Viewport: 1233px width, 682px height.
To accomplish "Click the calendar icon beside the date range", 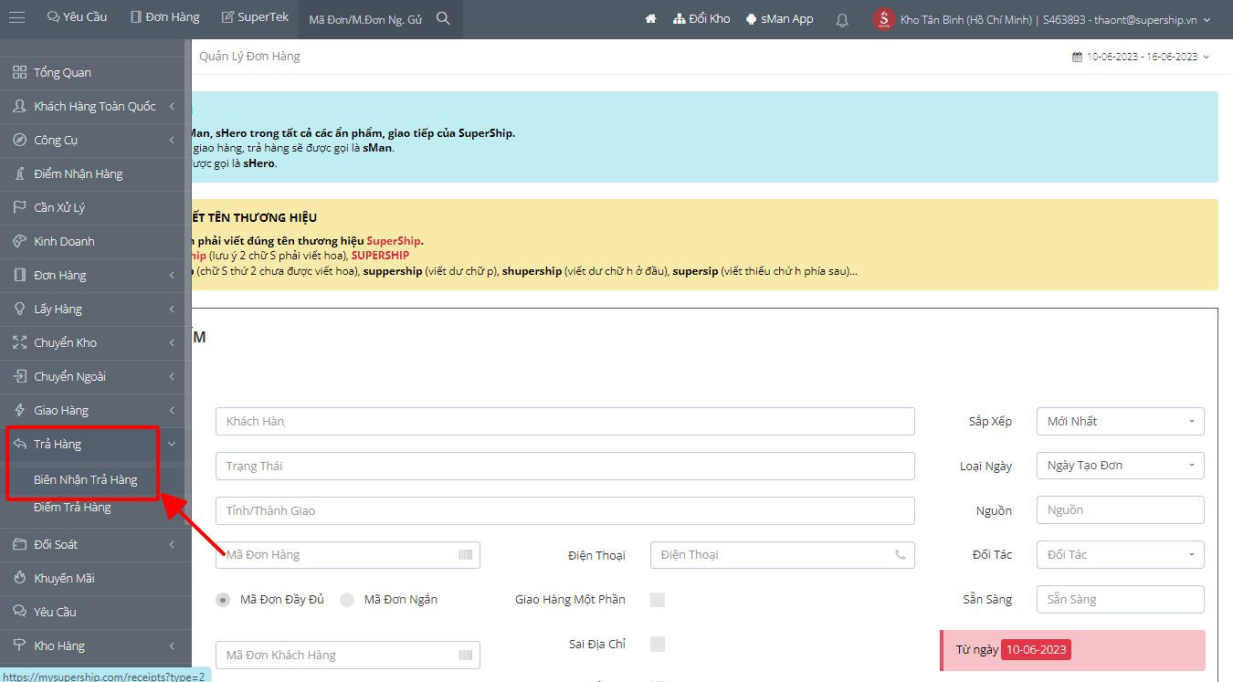I will pos(1077,57).
